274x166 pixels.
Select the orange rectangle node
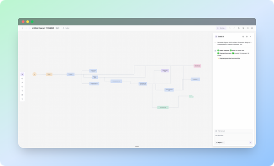pos(49,74)
